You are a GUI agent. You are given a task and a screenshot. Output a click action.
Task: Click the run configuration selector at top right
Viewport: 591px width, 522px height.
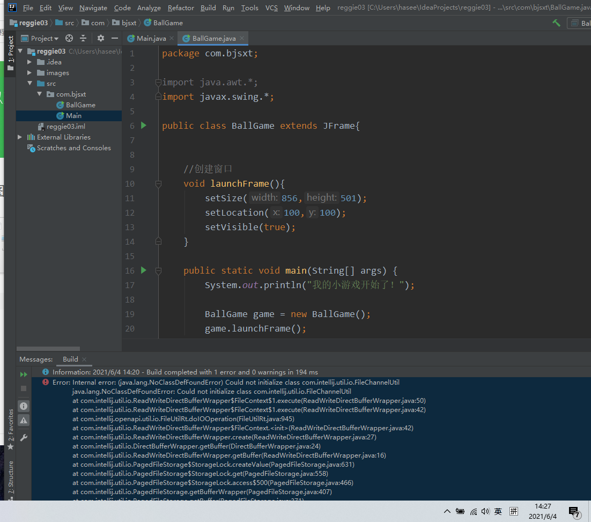point(580,23)
